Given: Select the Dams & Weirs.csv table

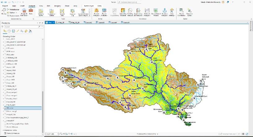Looking at the screenshot, I should click(x=12, y=133).
